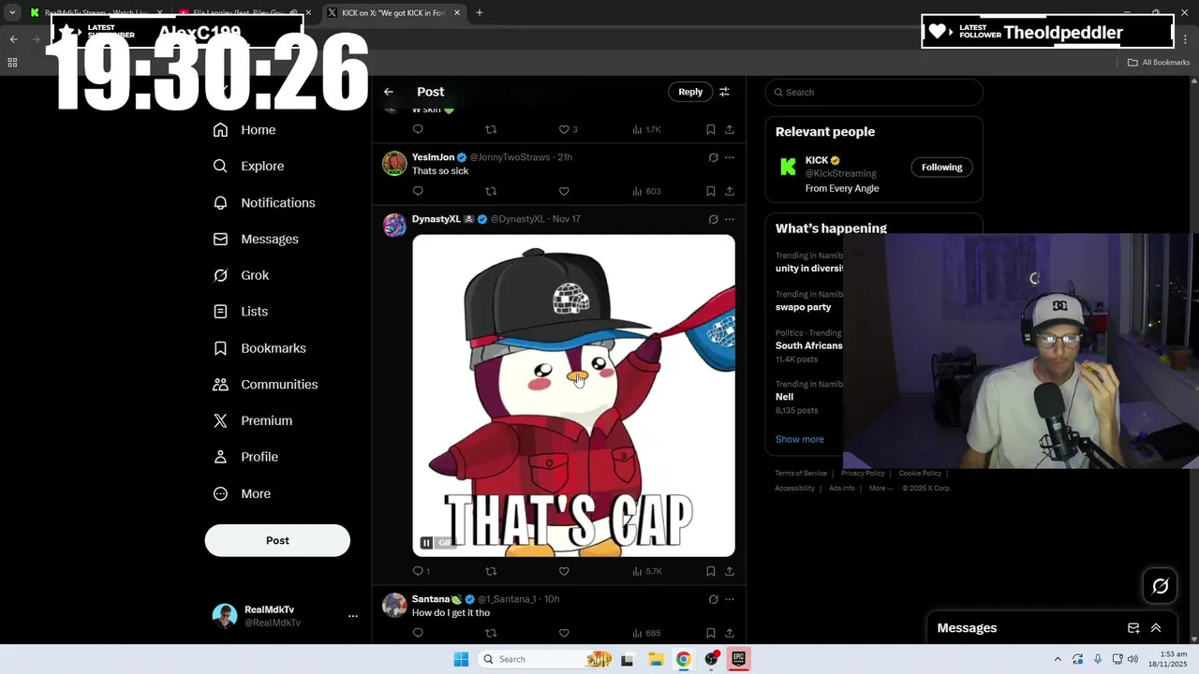Open Terms of Service footer link
Viewport: 1199px width, 674px height.
(801, 474)
